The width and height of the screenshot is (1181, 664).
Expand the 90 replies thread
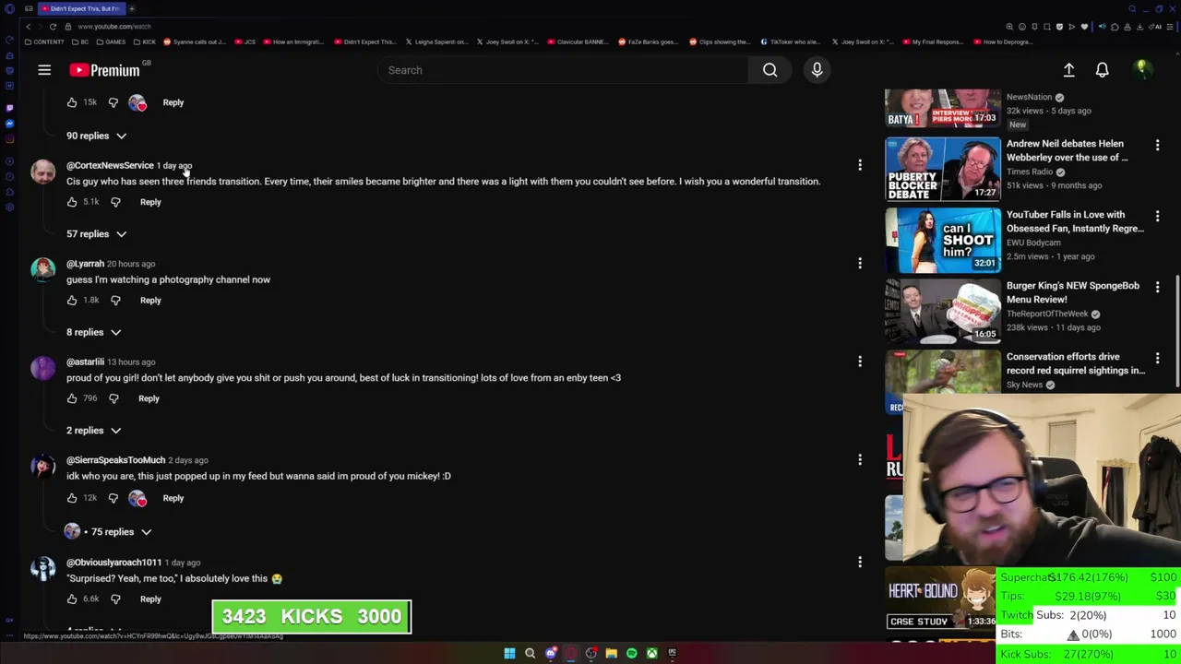click(96, 136)
